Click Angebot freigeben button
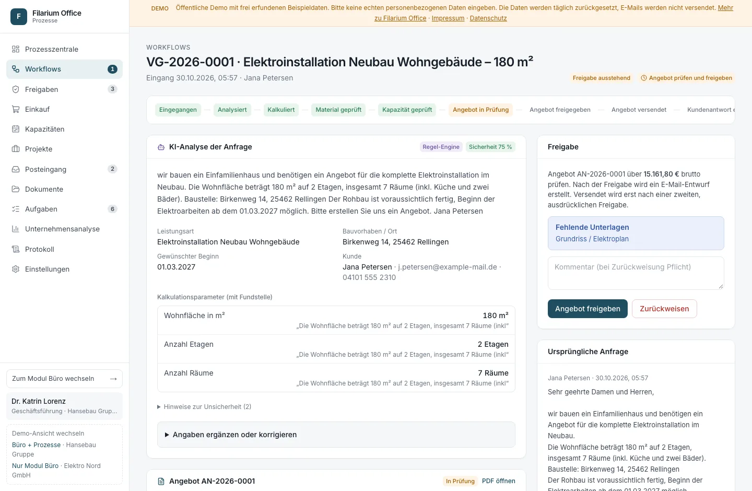This screenshot has height=491, width=752. coord(587,309)
